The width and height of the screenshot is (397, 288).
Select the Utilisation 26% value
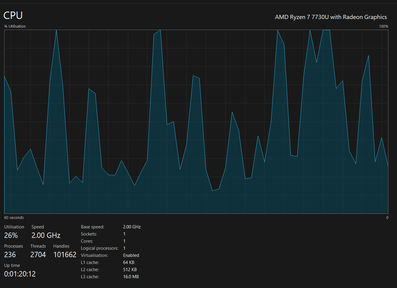coord(11,235)
